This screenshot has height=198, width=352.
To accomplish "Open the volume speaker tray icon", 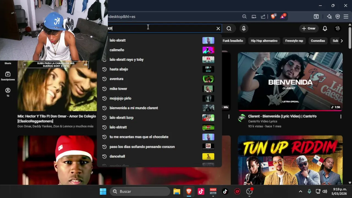I will [x=325, y=191].
